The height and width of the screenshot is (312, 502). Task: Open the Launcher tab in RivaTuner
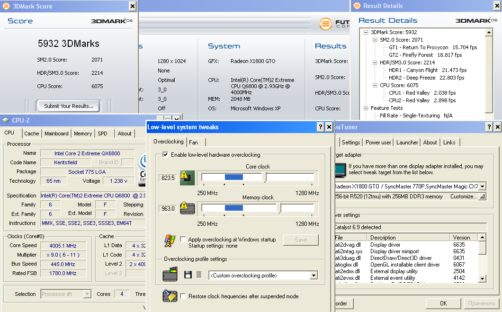(407, 143)
